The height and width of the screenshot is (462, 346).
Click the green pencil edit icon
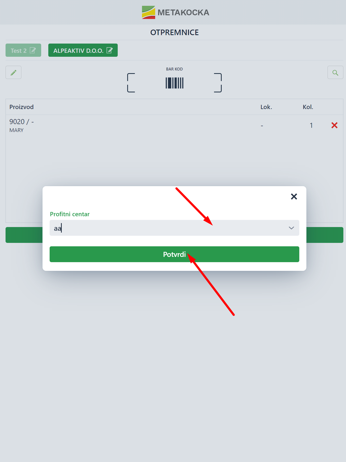[13, 72]
